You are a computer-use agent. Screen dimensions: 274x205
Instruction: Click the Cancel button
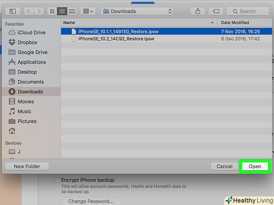click(225, 166)
